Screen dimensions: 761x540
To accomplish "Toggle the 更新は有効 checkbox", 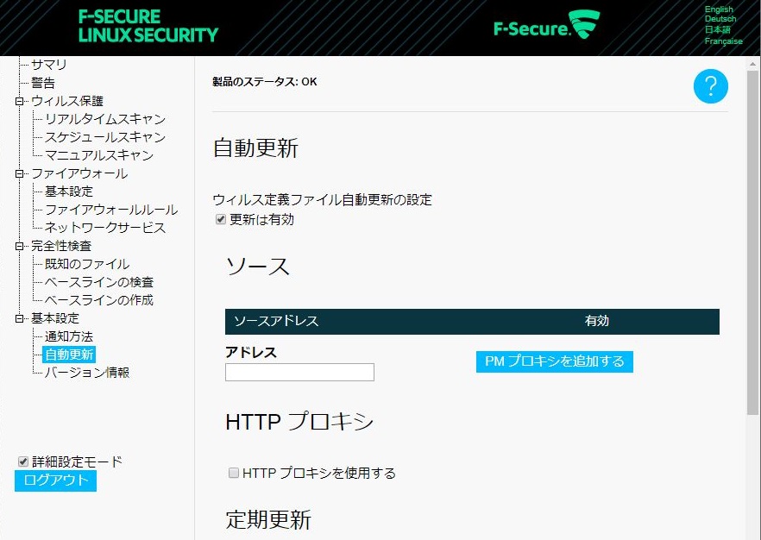I will (x=221, y=219).
